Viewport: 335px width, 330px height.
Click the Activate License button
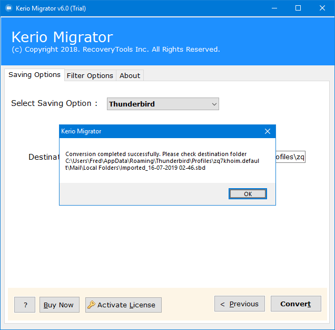click(x=123, y=305)
